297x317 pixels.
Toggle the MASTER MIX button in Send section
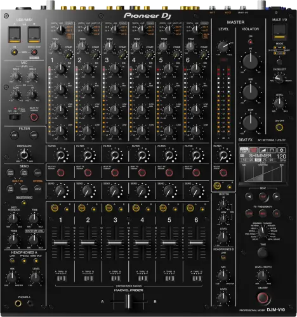(x=24, y=203)
